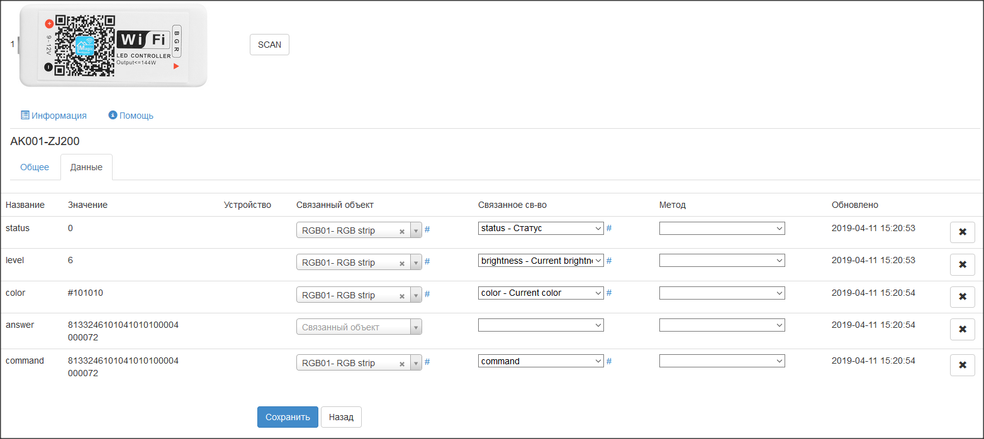Image resolution: width=984 pixels, height=439 pixels.
Task: Delete the command row with X icon
Action: [962, 365]
